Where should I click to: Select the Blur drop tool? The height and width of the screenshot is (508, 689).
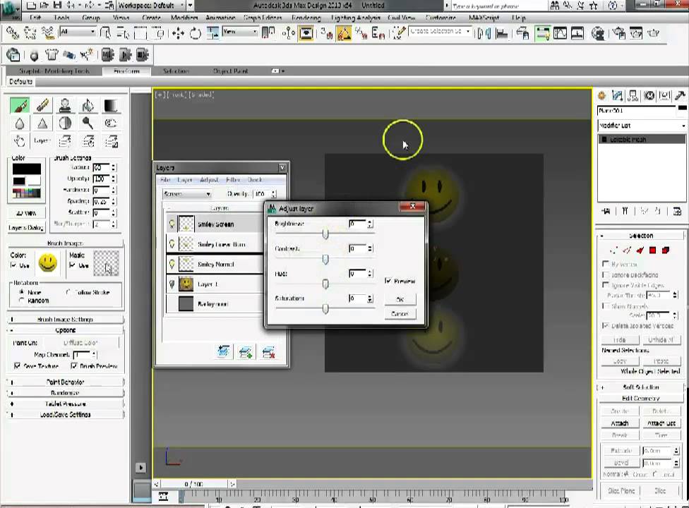click(x=20, y=123)
